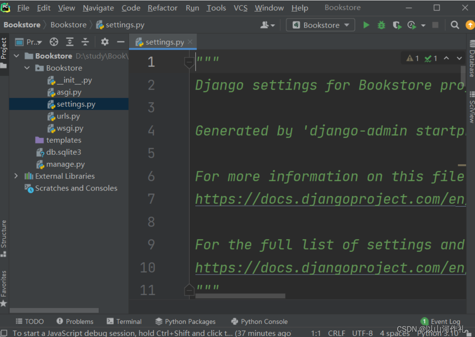Toggle the Structure tool window

(x=4, y=236)
